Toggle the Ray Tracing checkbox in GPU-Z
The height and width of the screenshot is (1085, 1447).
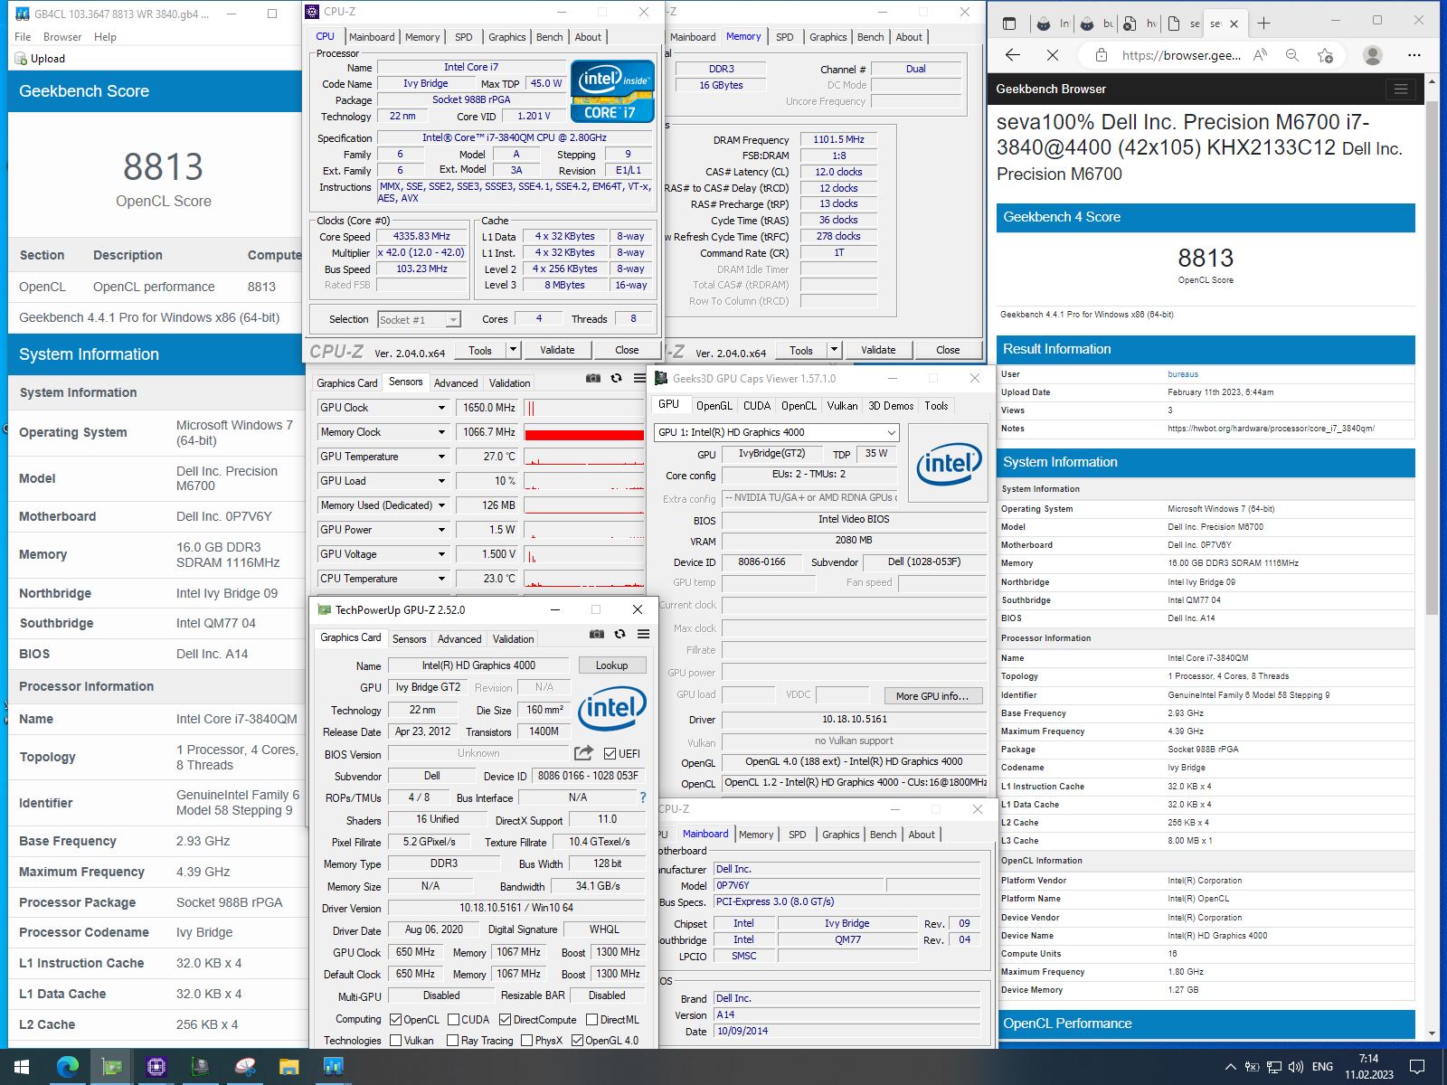click(x=452, y=1041)
